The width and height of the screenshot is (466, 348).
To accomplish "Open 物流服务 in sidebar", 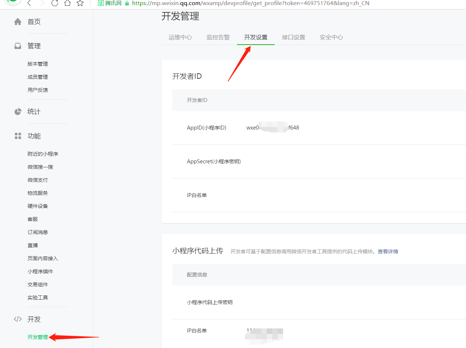I will pos(38,193).
